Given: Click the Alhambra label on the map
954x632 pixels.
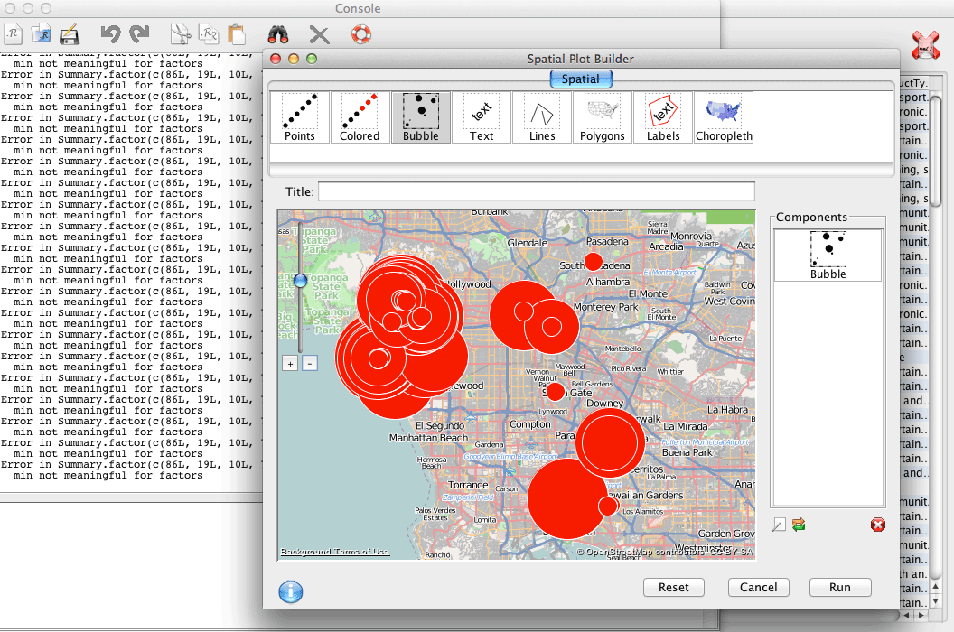Looking at the screenshot, I should (608, 283).
